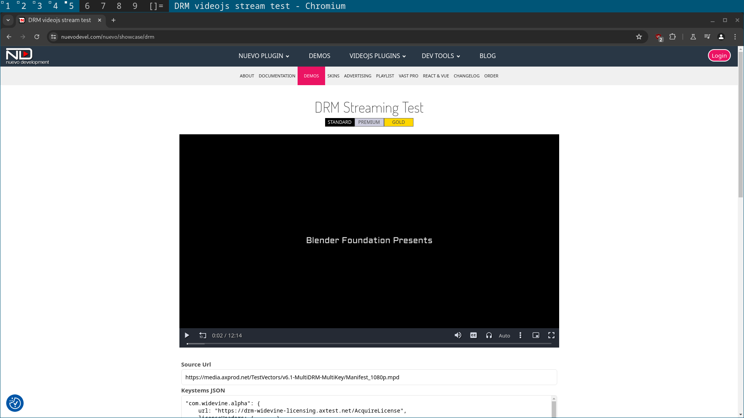Open the Auto quality selector
The height and width of the screenshot is (418, 744).
tap(504, 336)
